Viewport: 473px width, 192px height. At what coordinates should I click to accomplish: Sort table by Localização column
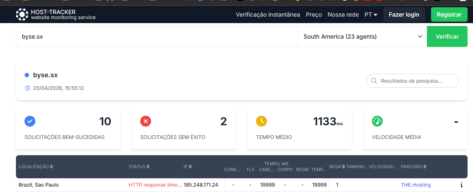pos(36,167)
